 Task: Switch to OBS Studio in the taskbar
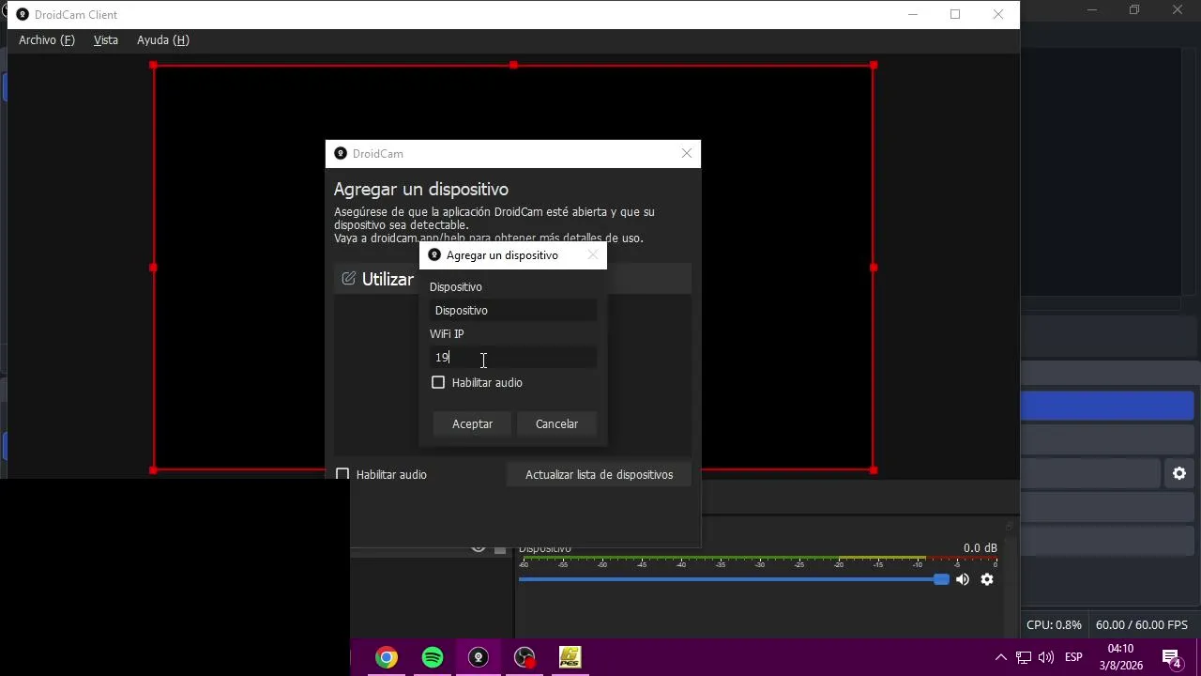point(524,657)
